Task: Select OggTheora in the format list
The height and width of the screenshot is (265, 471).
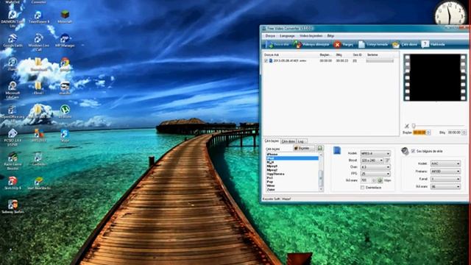Action: click(292, 174)
